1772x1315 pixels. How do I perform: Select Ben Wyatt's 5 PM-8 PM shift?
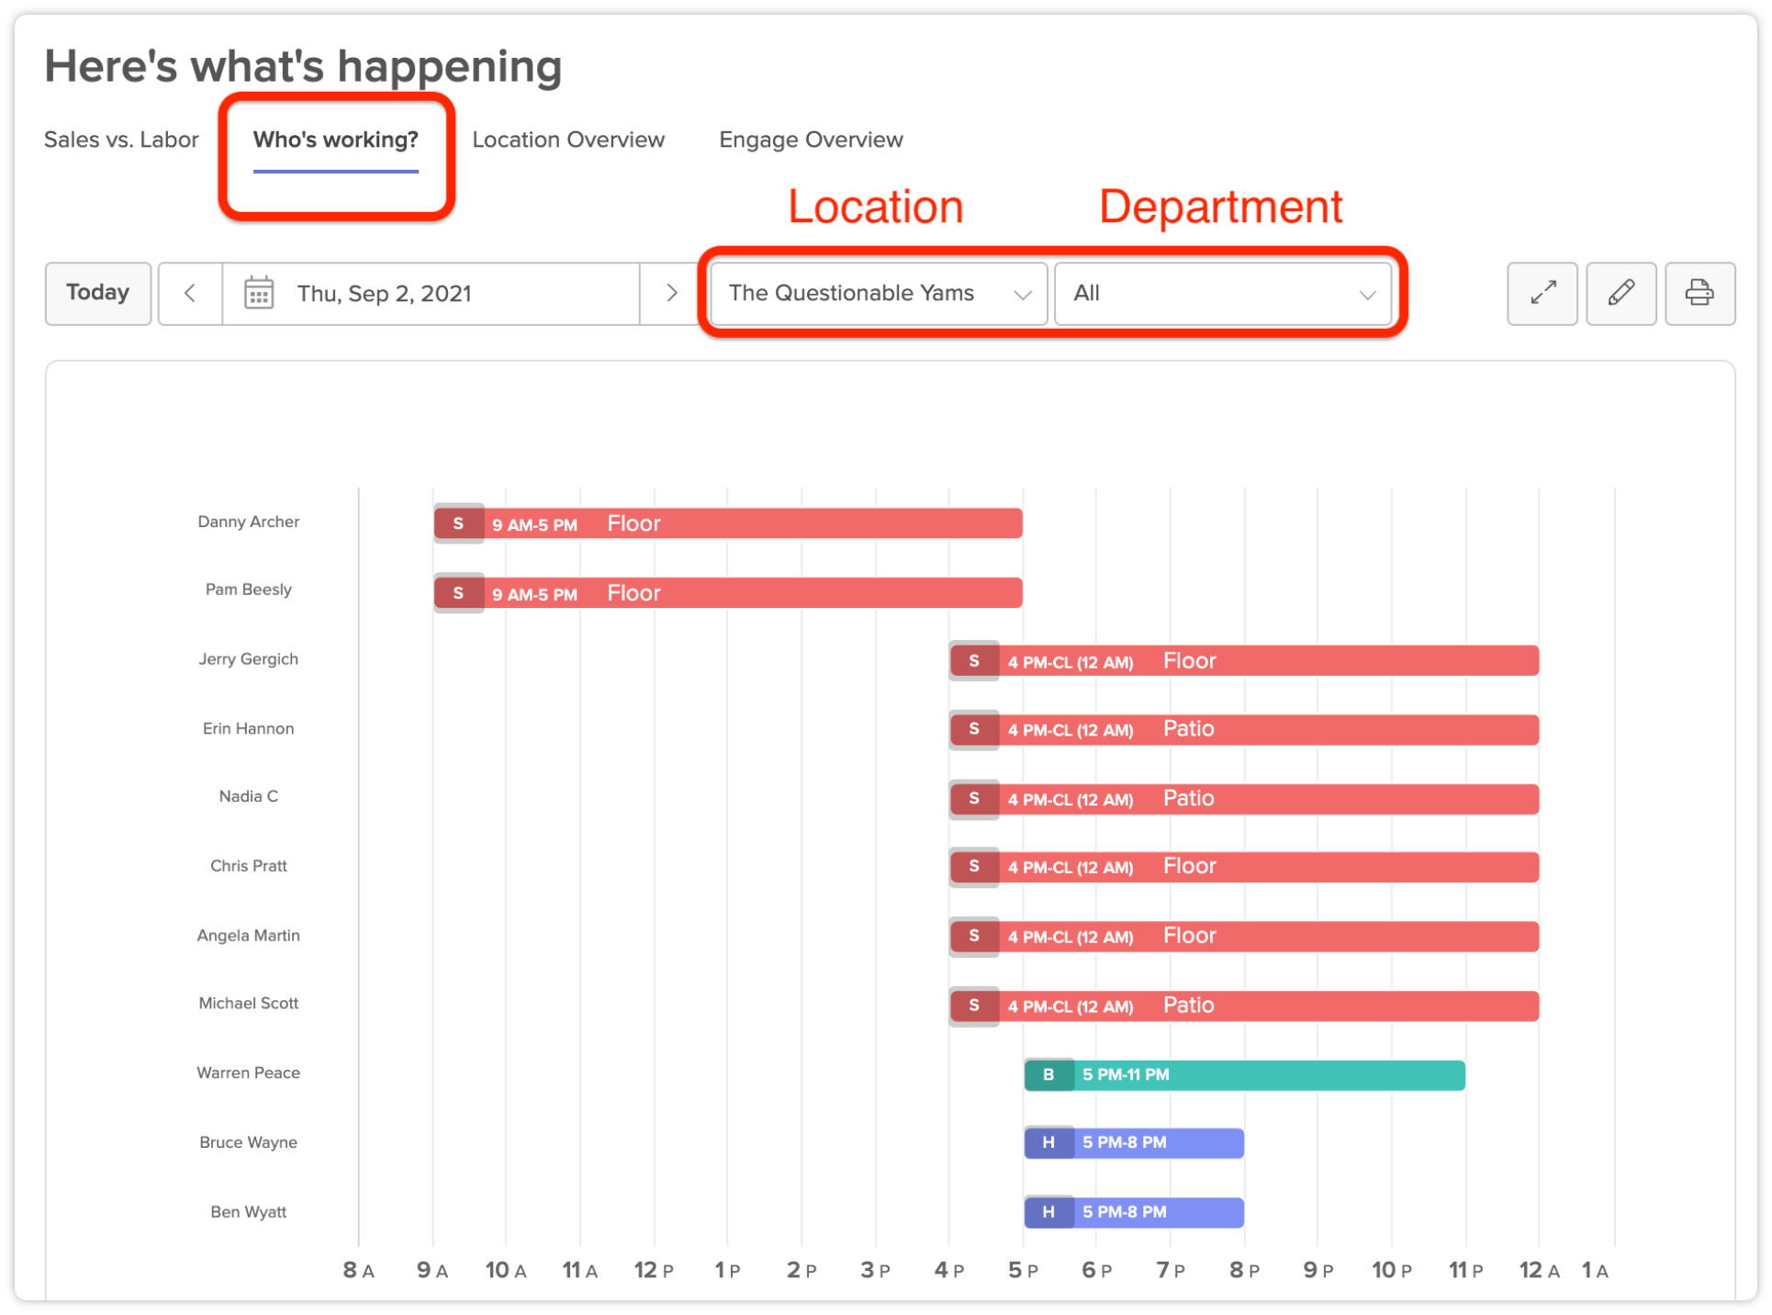coord(1134,1213)
